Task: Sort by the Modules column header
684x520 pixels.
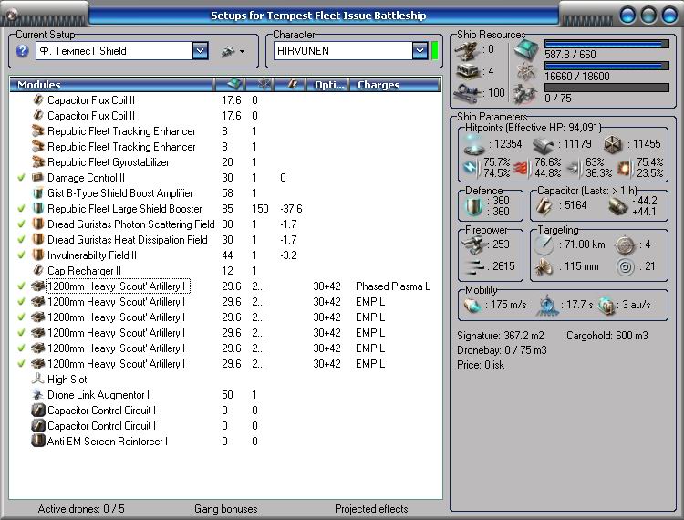Action: [x=111, y=85]
